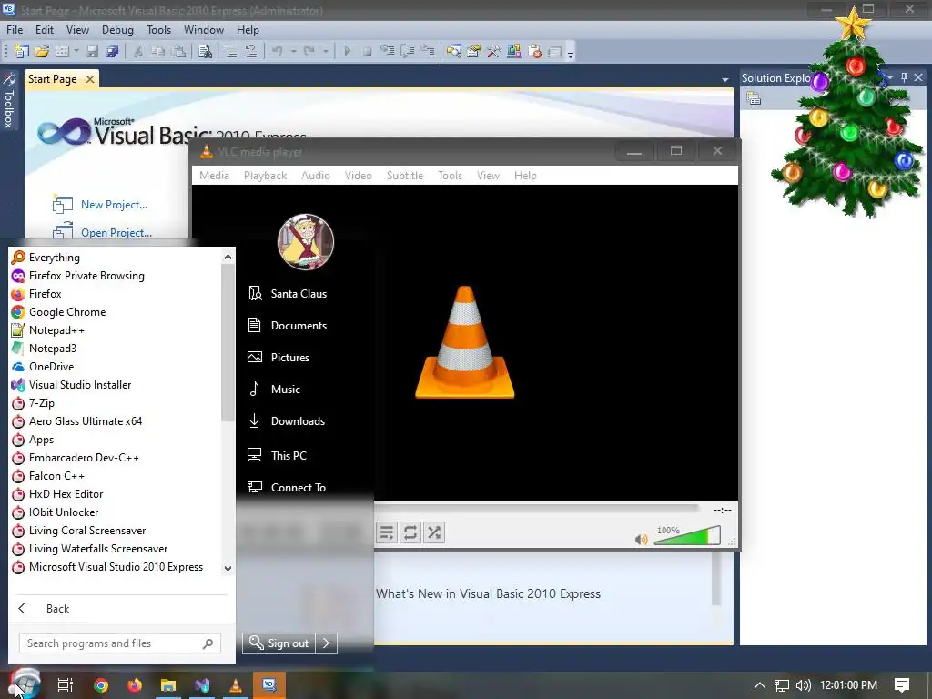Open Documents from the Start menu
Screen dimensions: 932x699
coord(299,326)
